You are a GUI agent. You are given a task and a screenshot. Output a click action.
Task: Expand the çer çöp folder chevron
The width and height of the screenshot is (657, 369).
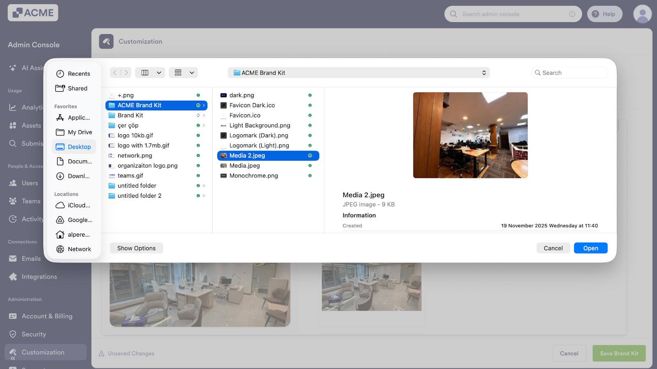click(204, 125)
